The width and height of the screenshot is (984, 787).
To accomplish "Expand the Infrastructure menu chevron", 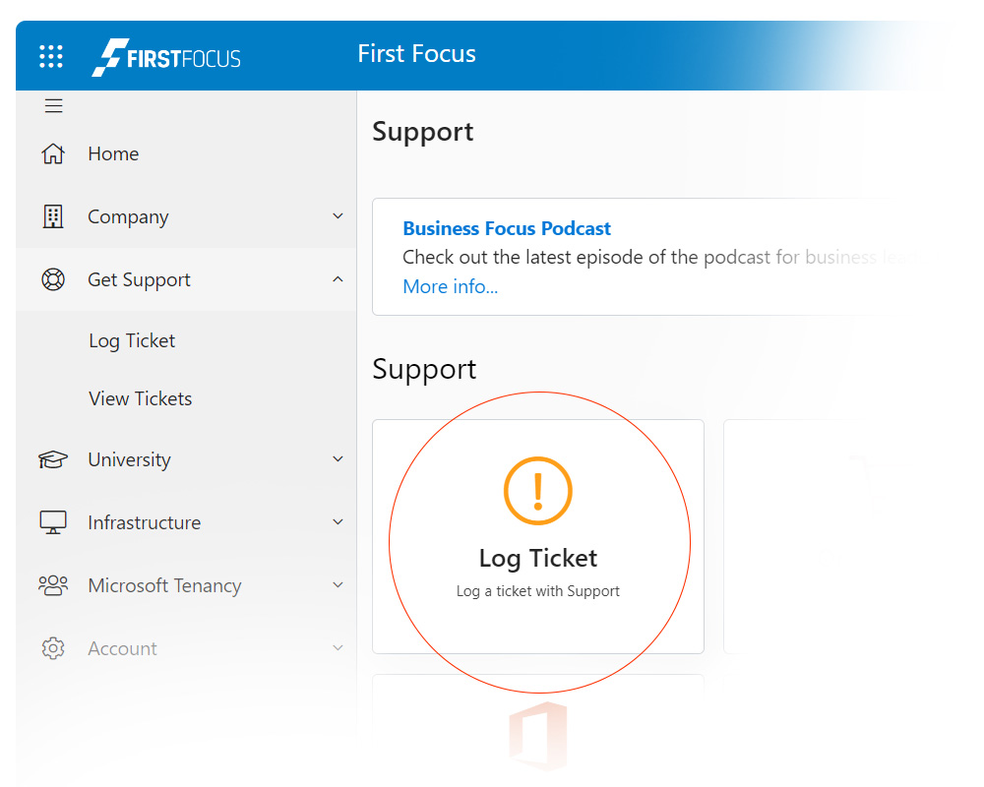I will [338, 522].
